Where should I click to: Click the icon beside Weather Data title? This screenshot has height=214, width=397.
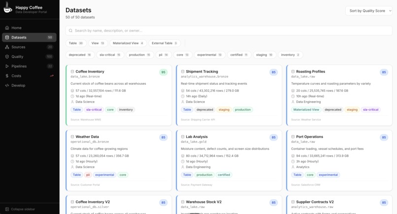(72, 137)
